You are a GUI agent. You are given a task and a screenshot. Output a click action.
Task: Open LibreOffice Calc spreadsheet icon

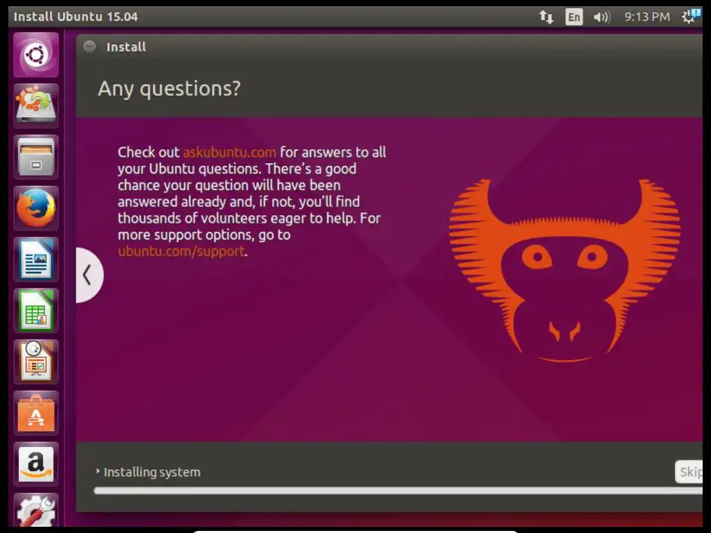pos(36,310)
